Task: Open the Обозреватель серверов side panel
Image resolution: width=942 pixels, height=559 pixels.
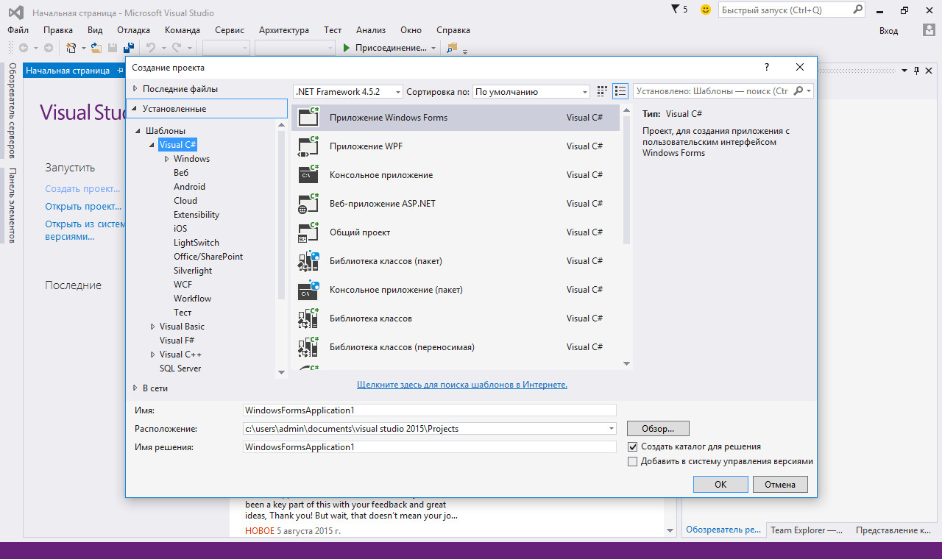Action: 12,111
